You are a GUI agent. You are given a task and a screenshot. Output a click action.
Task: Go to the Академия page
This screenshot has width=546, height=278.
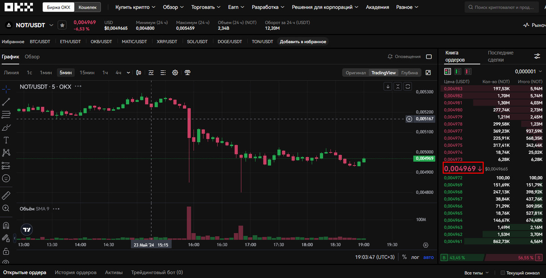pyautogui.click(x=378, y=7)
